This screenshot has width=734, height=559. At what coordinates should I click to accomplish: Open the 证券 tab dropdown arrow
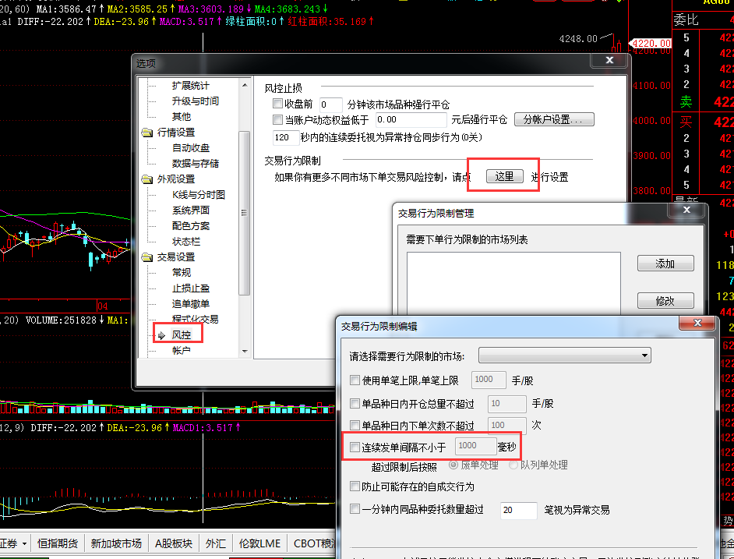point(24,543)
